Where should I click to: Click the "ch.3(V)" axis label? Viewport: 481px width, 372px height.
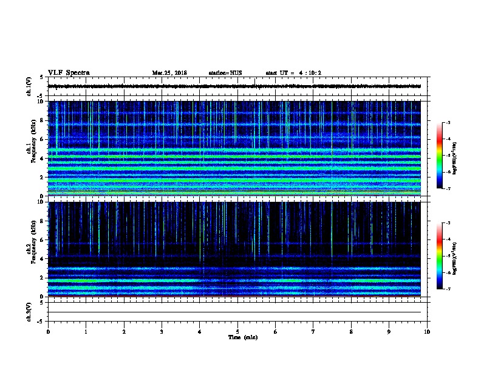click(29, 312)
